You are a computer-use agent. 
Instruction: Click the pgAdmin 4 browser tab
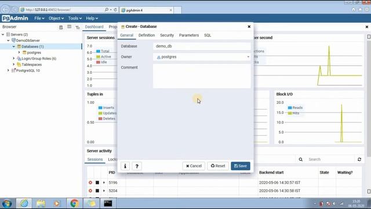point(147,10)
